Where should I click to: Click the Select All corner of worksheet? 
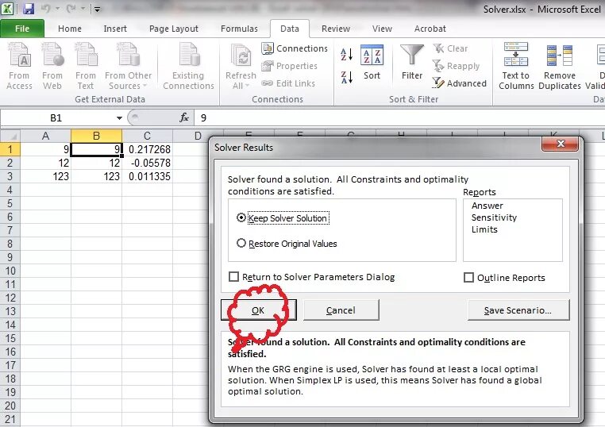click(10, 136)
